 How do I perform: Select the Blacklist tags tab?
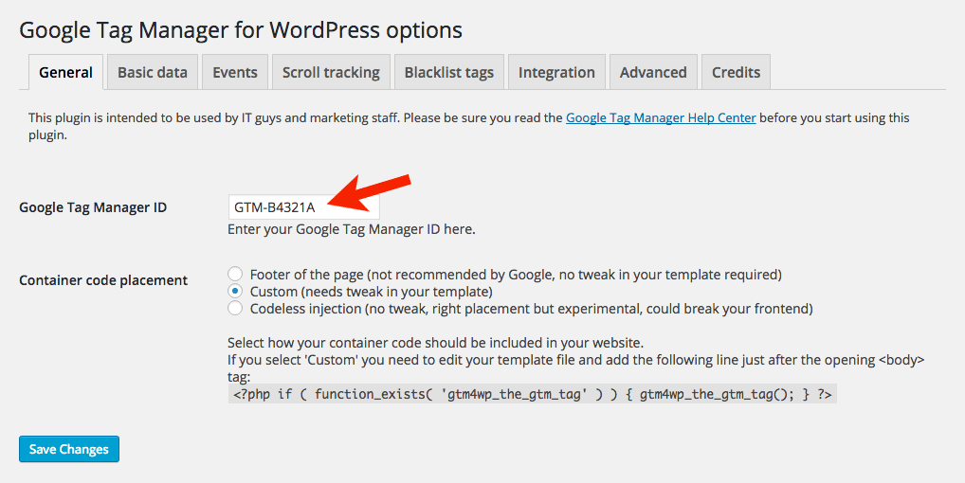pyautogui.click(x=449, y=72)
